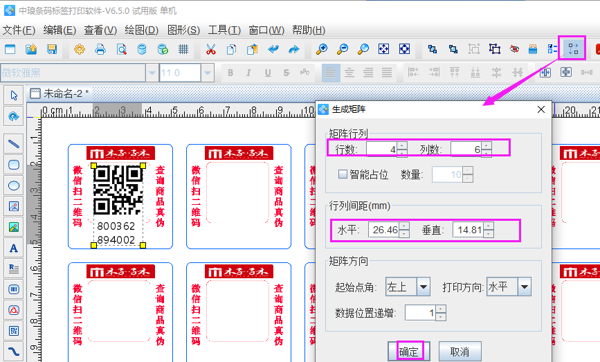Screen dimensions: 600x362
Task: Confirm matrix with 确定 button
Action: click(x=409, y=352)
